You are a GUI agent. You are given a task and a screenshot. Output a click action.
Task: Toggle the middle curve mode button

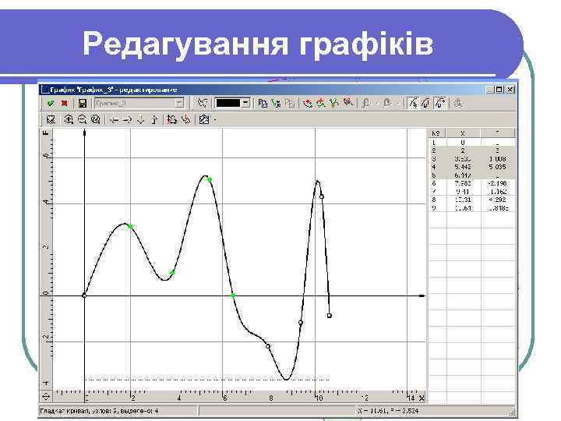[425, 103]
